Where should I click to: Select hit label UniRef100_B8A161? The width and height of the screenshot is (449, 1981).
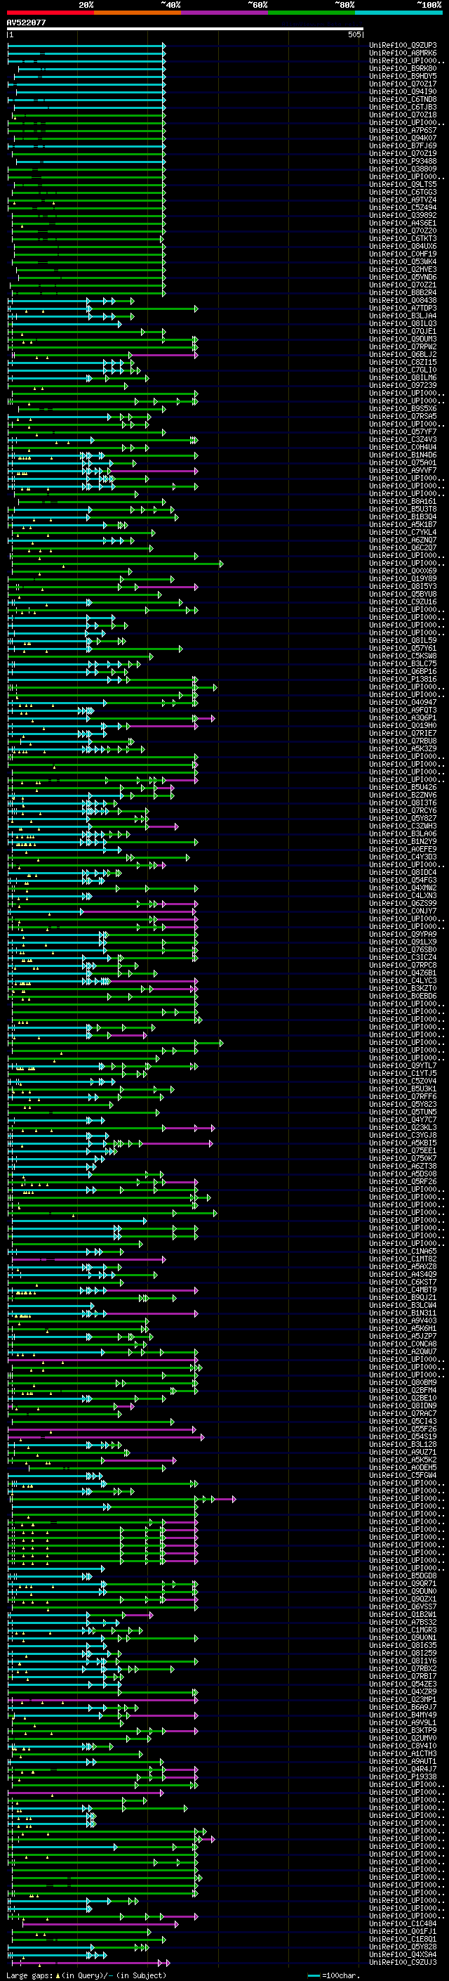[403, 502]
